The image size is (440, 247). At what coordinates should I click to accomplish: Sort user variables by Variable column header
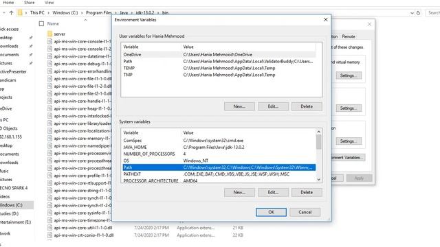131,47
